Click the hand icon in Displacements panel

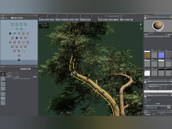point(145,82)
